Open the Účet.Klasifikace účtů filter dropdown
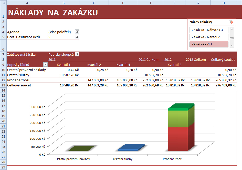The image size is (242, 170). 77,37
